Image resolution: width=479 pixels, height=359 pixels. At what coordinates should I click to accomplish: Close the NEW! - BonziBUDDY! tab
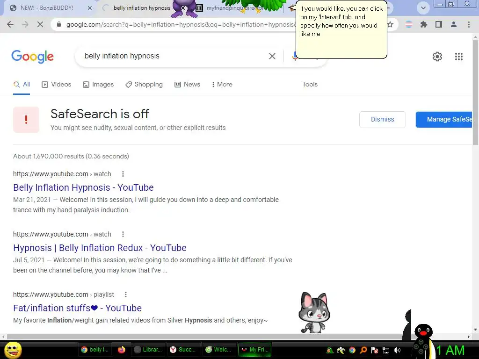pyautogui.click(x=90, y=8)
